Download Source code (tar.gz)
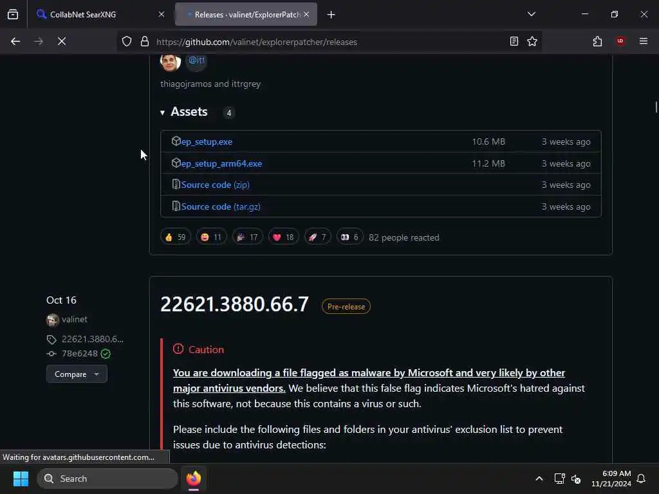Image resolution: width=659 pixels, height=494 pixels. 221,206
